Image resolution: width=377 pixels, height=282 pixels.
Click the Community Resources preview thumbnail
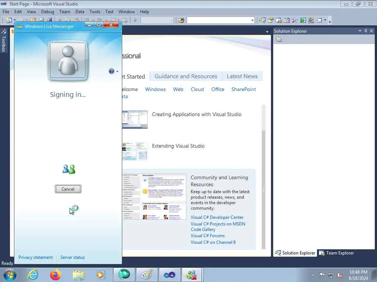pyautogui.click(x=154, y=197)
